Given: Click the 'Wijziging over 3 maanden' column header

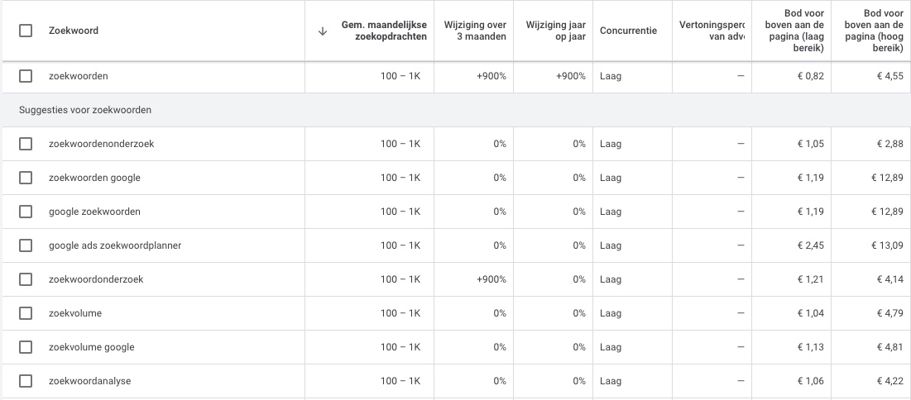Looking at the screenshot, I should pyautogui.click(x=475, y=31).
